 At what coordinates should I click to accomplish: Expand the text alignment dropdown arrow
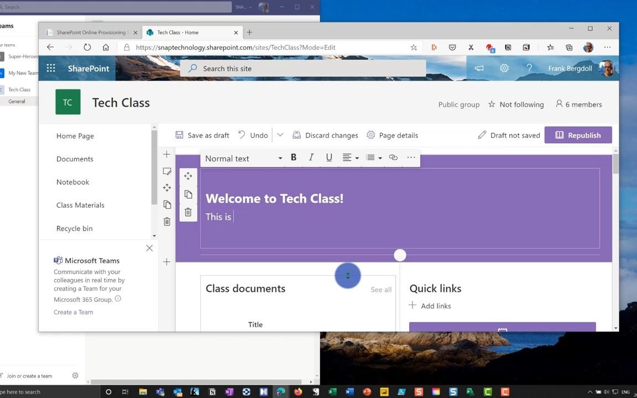click(x=357, y=158)
